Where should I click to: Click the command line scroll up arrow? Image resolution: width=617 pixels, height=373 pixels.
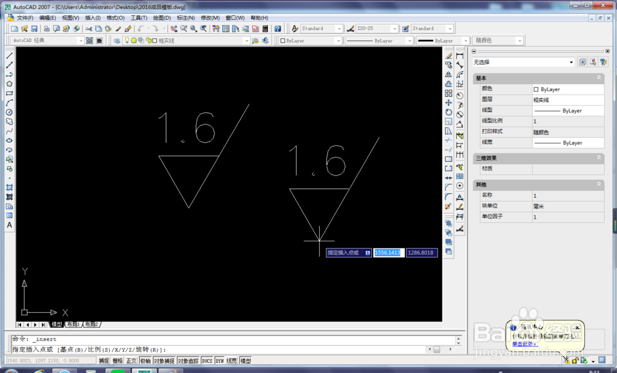[x=458, y=338]
